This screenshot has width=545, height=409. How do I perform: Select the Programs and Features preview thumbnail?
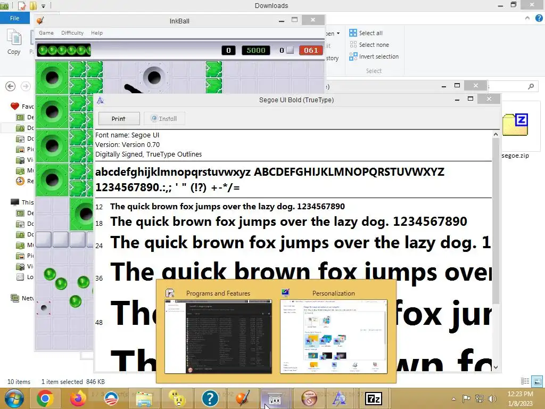tap(218, 336)
